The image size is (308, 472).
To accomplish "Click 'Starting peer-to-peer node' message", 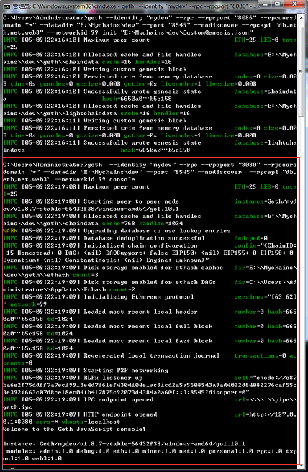I will pyautogui.click(x=131, y=201).
